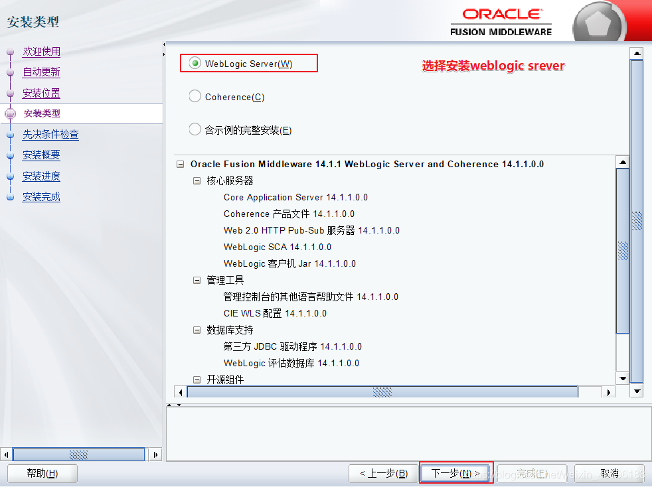Viewport: 652px width, 487px height.
Task: Collapse the 管理工具 tree node
Action: (x=197, y=281)
